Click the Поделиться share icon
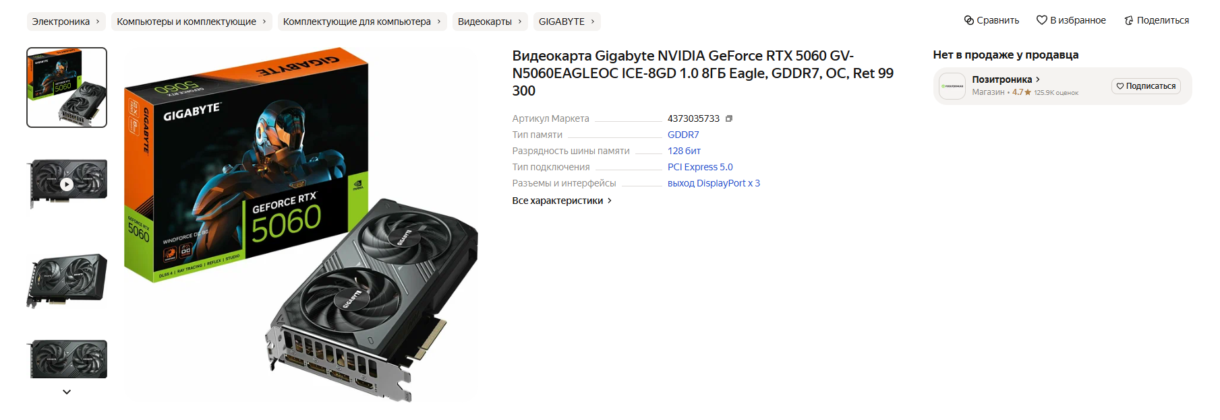Viewport: 1220px width, 420px height. (x=1128, y=20)
